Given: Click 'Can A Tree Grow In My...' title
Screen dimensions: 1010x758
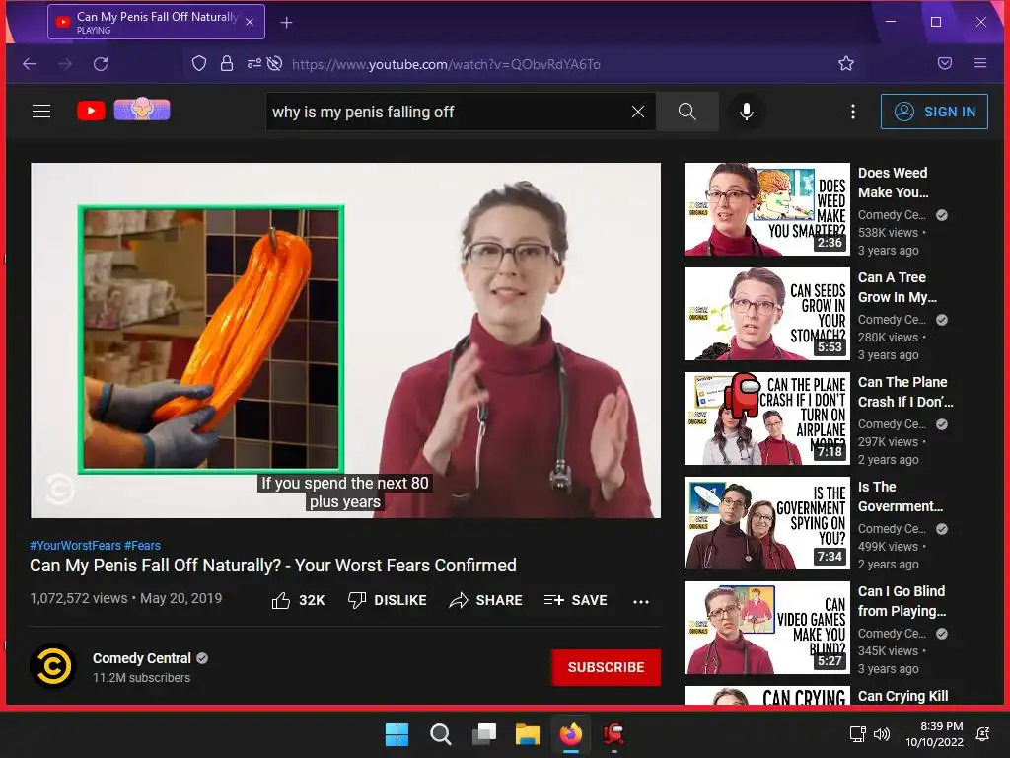Looking at the screenshot, I should pyautogui.click(x=898, y=287).
